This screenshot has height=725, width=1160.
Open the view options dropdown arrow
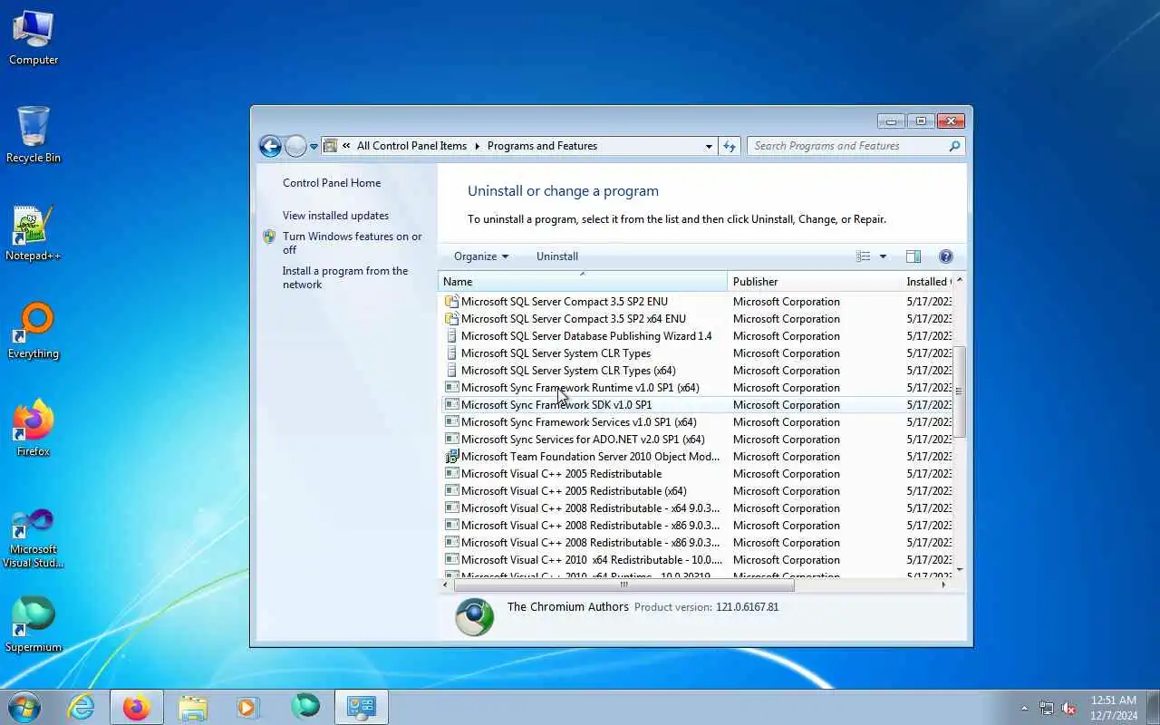[x=883, y=256]
